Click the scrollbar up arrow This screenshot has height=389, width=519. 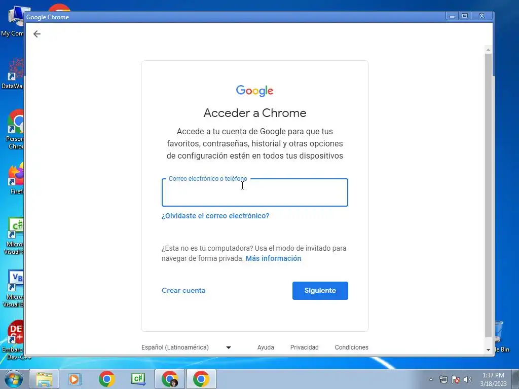click(x=488, y=50)
